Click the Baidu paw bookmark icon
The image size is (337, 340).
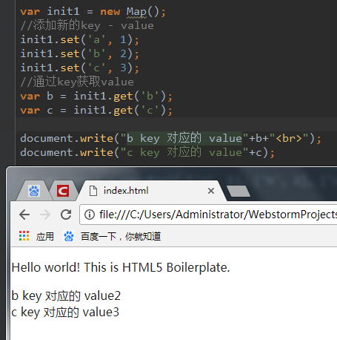coord(69,236)
